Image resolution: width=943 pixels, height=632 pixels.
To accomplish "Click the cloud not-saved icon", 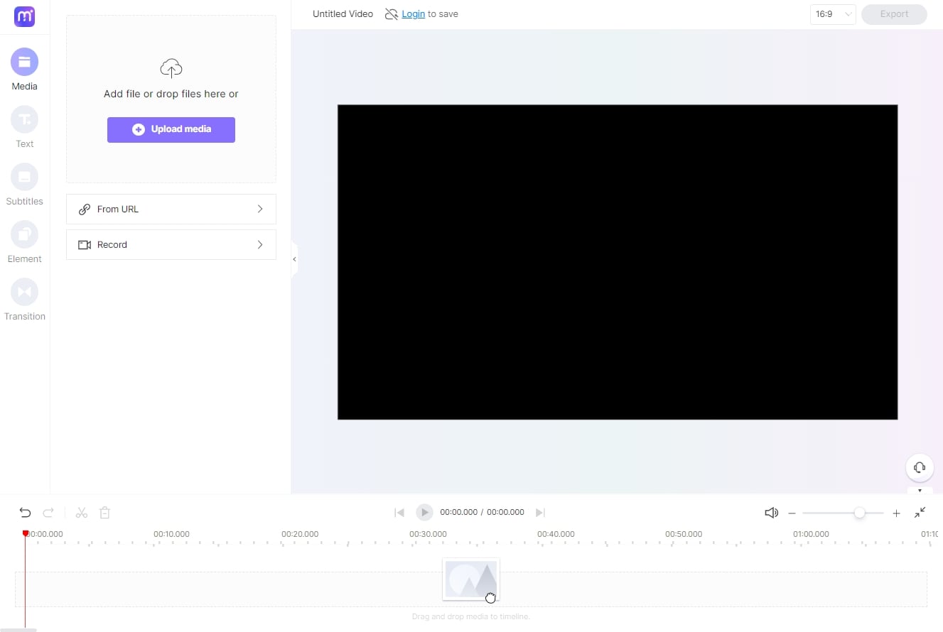I will click(x=392, y=14).
